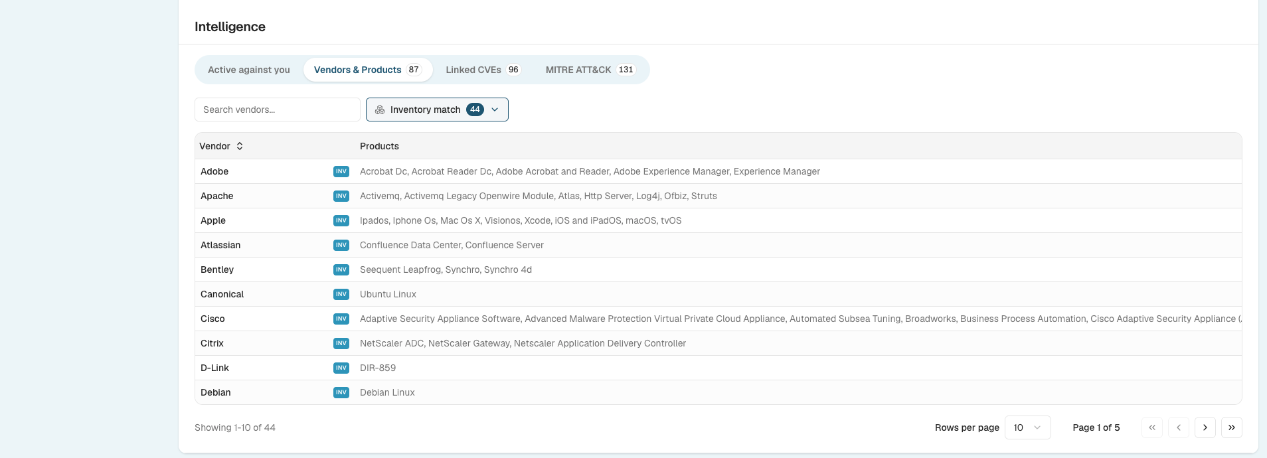Viewport: 1267px width, 458px height.
Task: Go to the first page
Action: 1152,427
